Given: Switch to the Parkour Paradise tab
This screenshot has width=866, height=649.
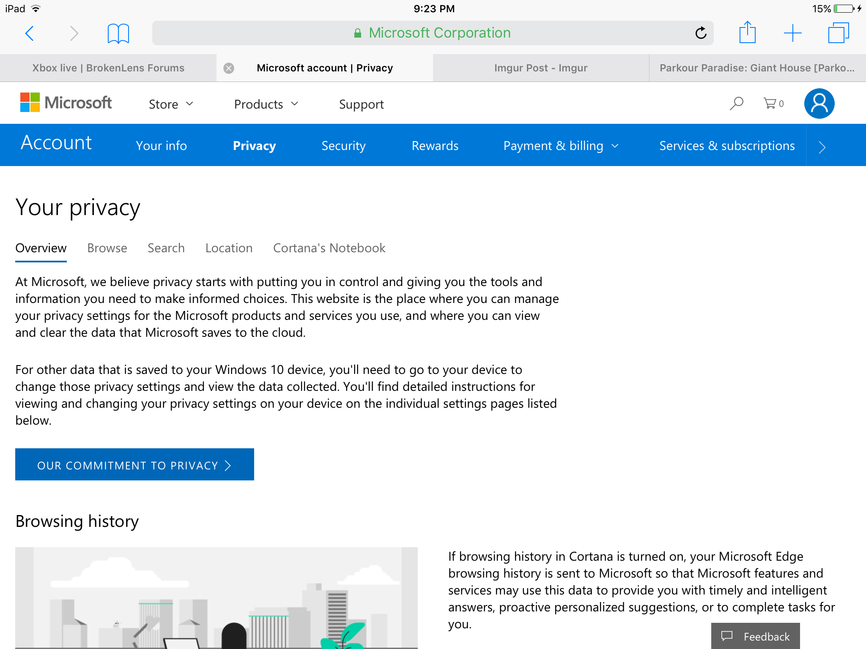Looking at the screenshot, I should pyautogui.click(x=757, y=68).
